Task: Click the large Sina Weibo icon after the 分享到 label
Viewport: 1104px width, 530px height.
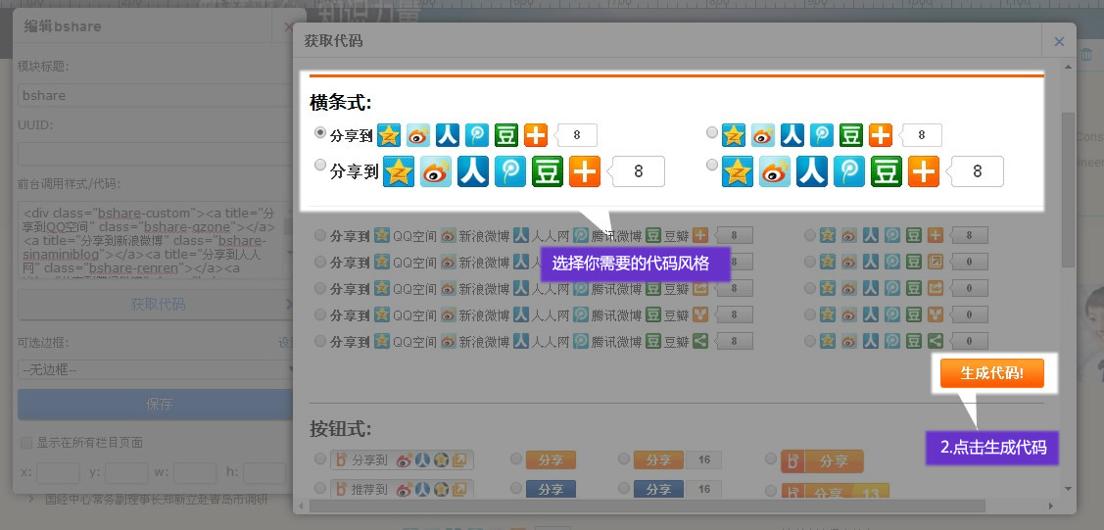Action: point(436,171)
